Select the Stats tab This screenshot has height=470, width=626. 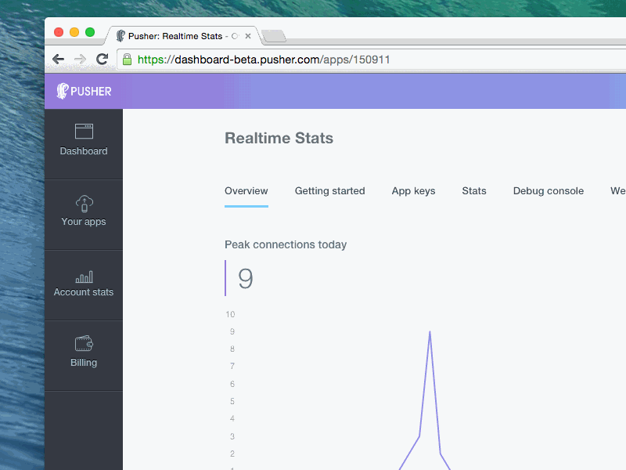coord(474,190)
